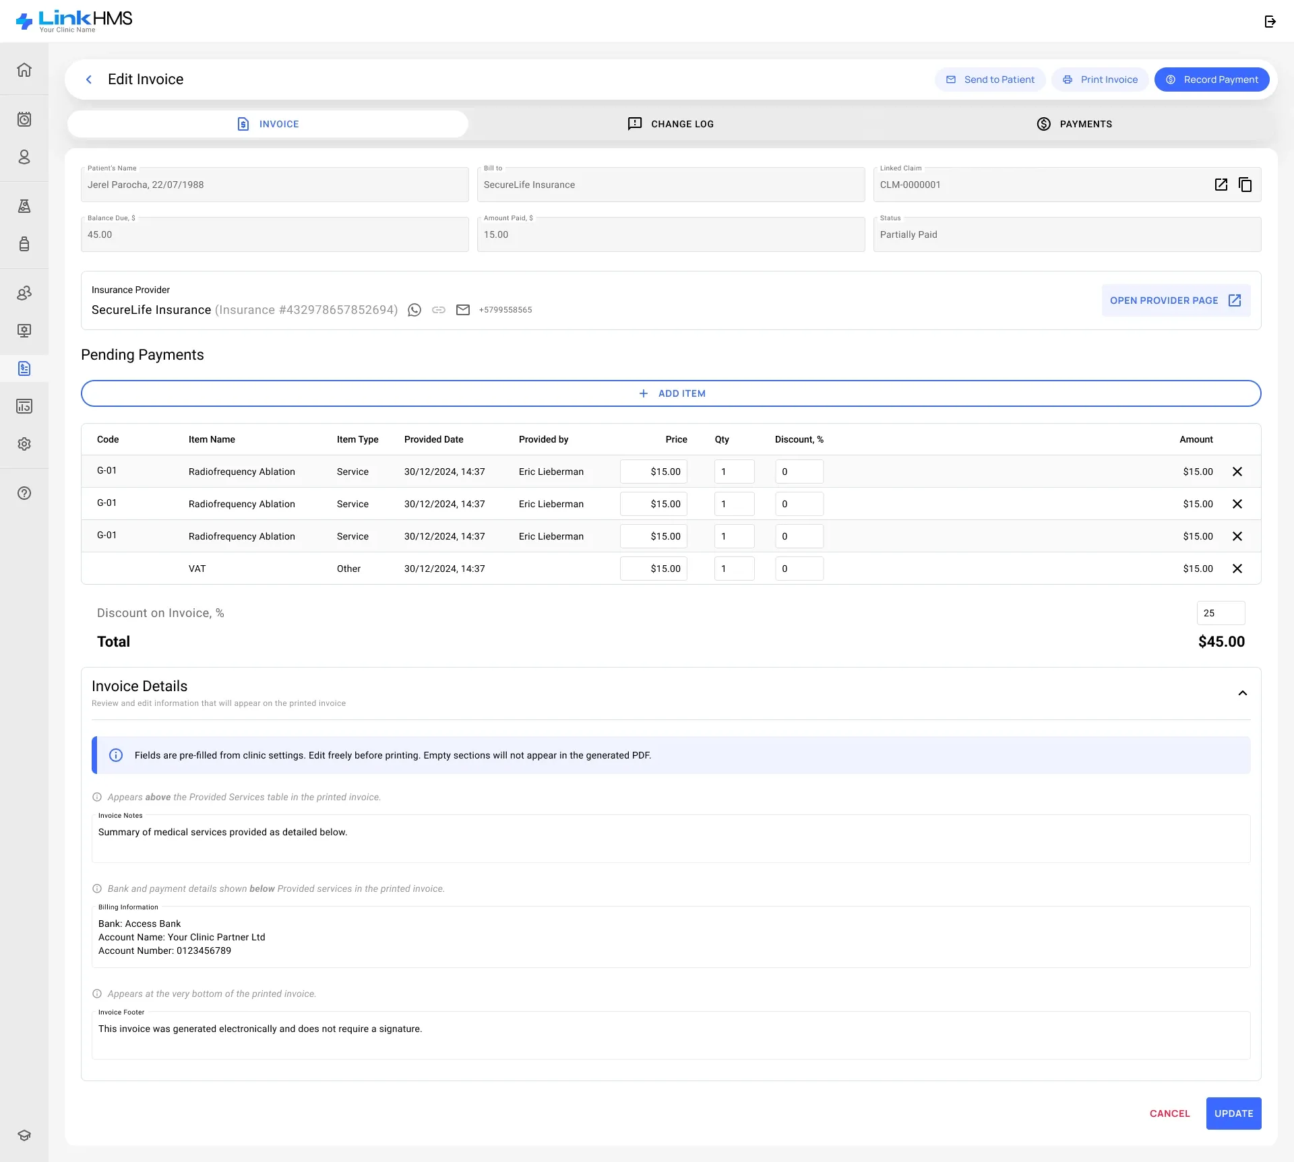
Task: Open the laboratory flask sidebar icon
Action: click(x=24, y=206)
